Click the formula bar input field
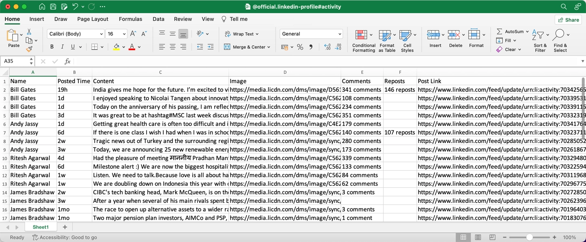The height and width of the screenshot is (242, 586). [x=326, y=61]
